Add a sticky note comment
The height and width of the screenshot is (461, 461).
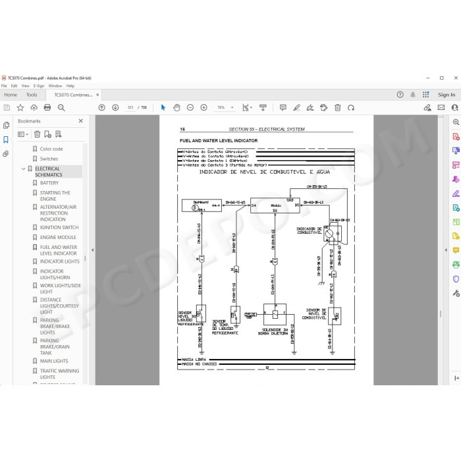tap(283, 107)
